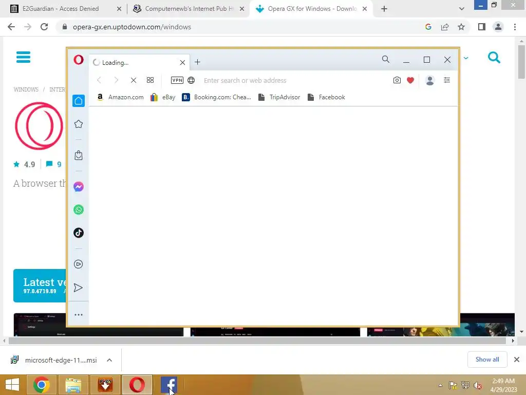This screenshot has width=526, height=395.
Task: Expand microsoft-edge msi download options
Action: tap(109, 360)
